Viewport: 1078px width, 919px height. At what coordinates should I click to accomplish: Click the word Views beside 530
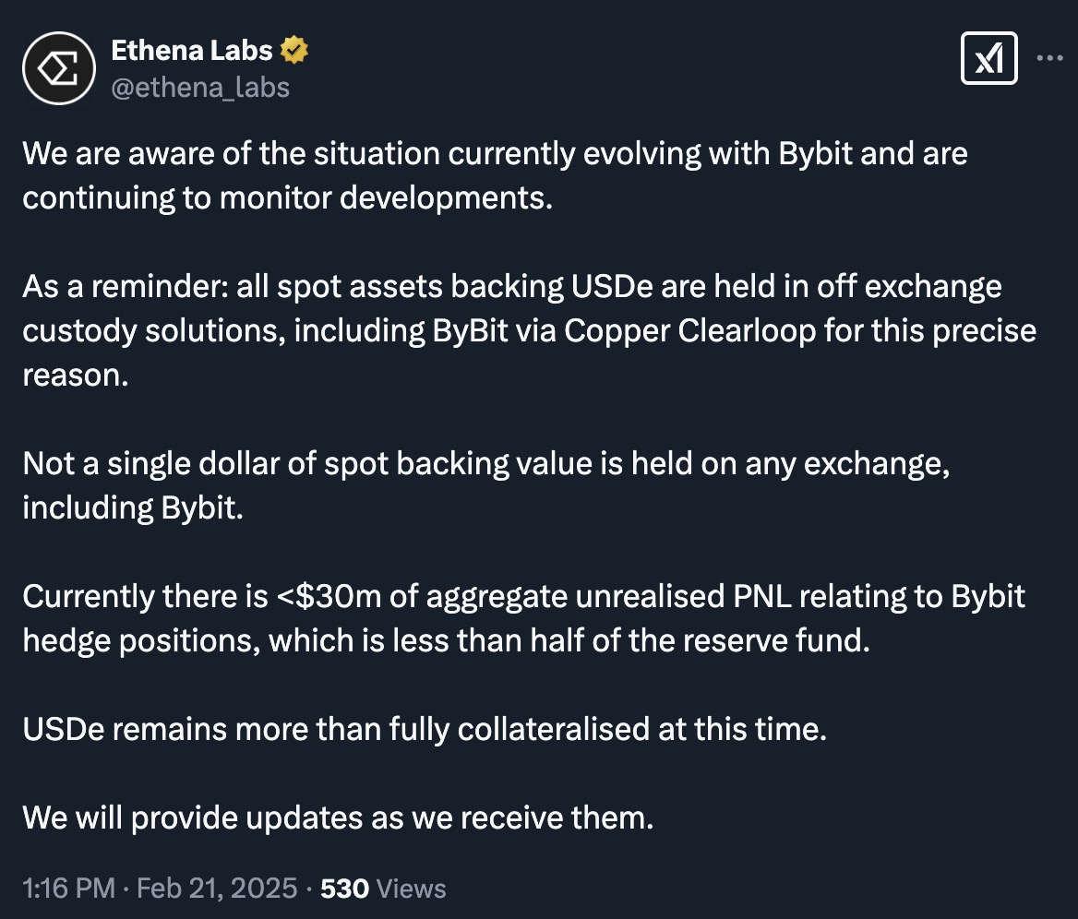413,889
